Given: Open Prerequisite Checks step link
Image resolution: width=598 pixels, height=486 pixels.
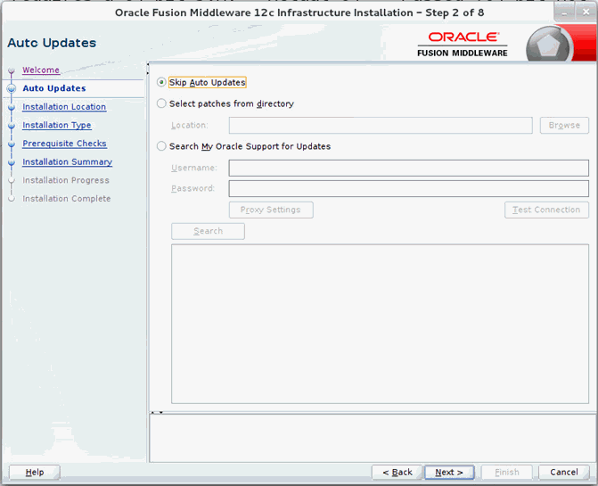Looking at the screenshot, I should point(64,144).
